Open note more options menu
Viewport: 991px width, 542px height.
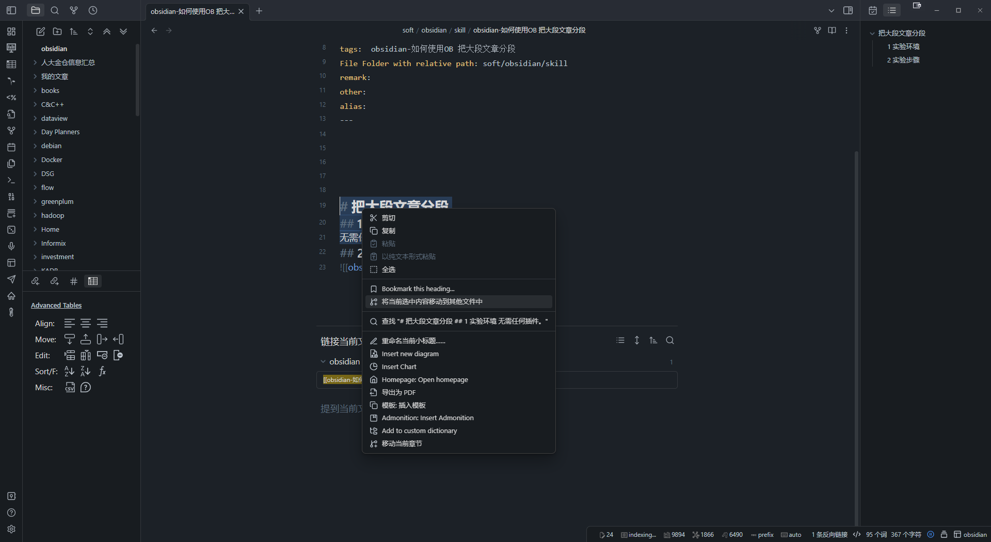846,30
